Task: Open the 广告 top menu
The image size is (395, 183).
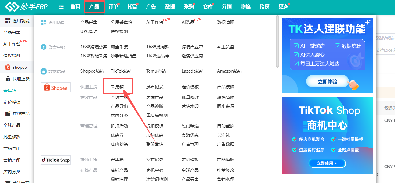Action: point(151,7)
